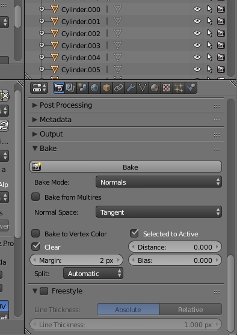
Task: Toggle selectability of Cylinder.000
Action: [x=210, y=9]
